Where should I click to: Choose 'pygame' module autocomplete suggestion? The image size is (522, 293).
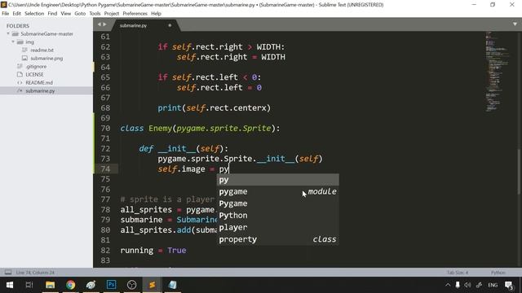point(278,192)
